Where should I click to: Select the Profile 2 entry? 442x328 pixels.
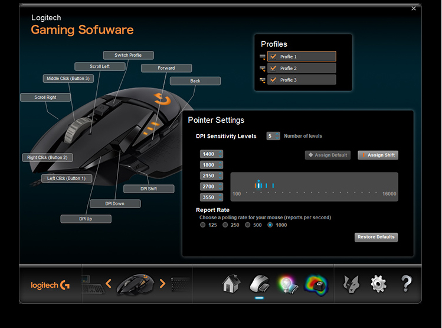pyautogui.click(x=302, y=69)
